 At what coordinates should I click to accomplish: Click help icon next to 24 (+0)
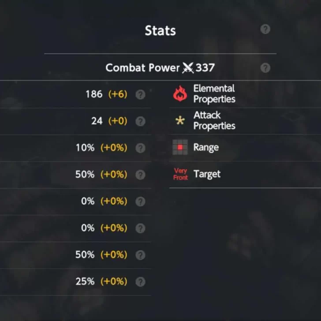140,121
